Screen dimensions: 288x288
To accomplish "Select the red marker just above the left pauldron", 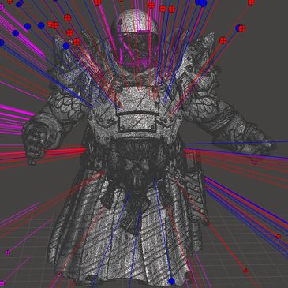I will click(x=77, y=42).
